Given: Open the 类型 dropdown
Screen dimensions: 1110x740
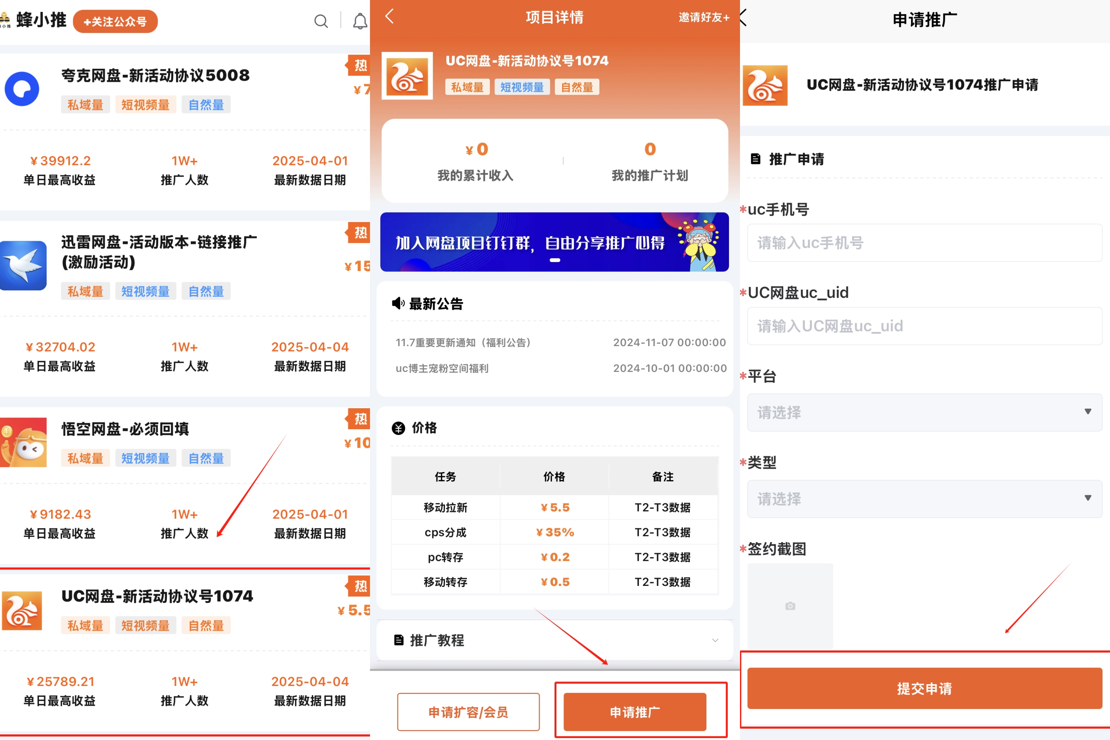Looking at the screenshot, I should coord(925,498).
